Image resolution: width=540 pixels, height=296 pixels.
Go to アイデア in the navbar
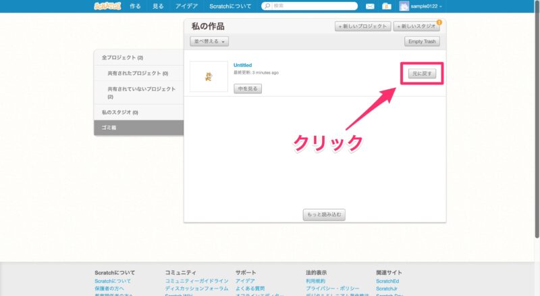[x=186, y=6]
